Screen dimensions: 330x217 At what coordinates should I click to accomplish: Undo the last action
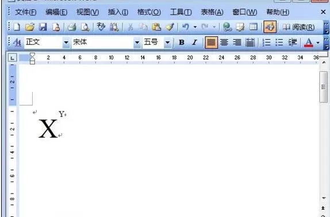pyautogui.click(x=186, y=27)
